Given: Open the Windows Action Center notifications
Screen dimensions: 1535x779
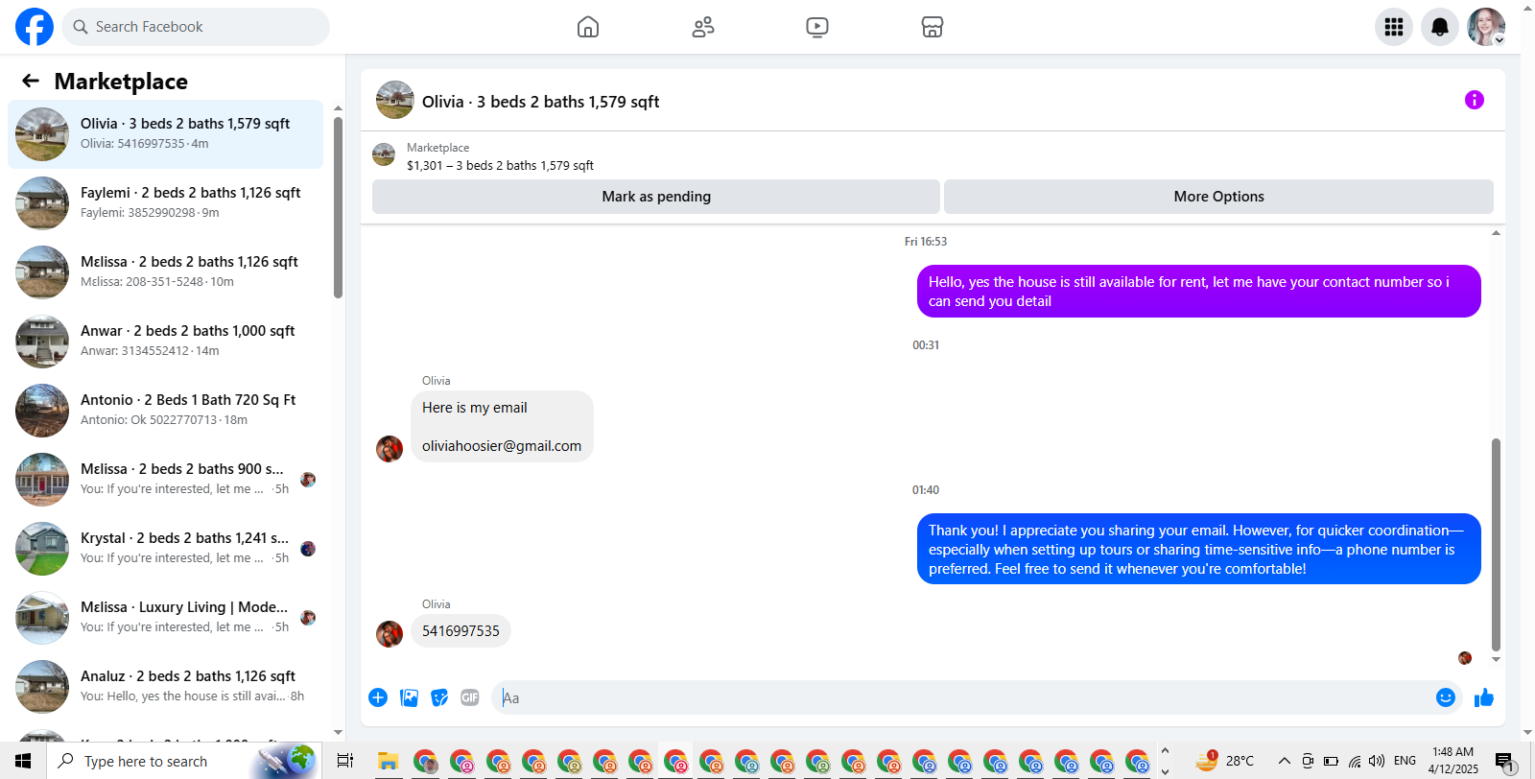Looking at the screenshot, I should 1504,761.
